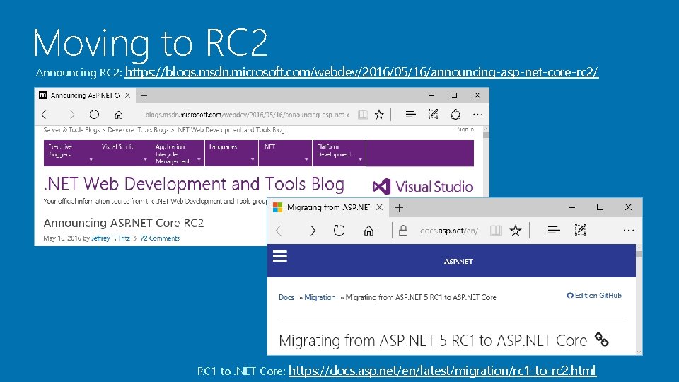Click the MSDN blog window scrollbar
Image resolution: width=679 pixels, height=382 pixels.
pos(486,161)
